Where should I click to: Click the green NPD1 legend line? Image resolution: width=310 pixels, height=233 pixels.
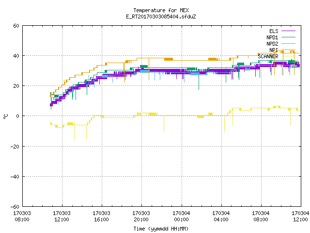(x=288, y=37)
